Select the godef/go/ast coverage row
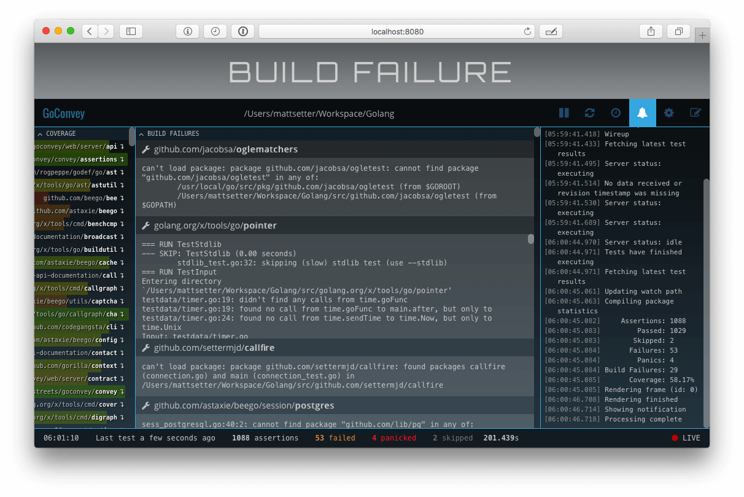 point(81,172)
